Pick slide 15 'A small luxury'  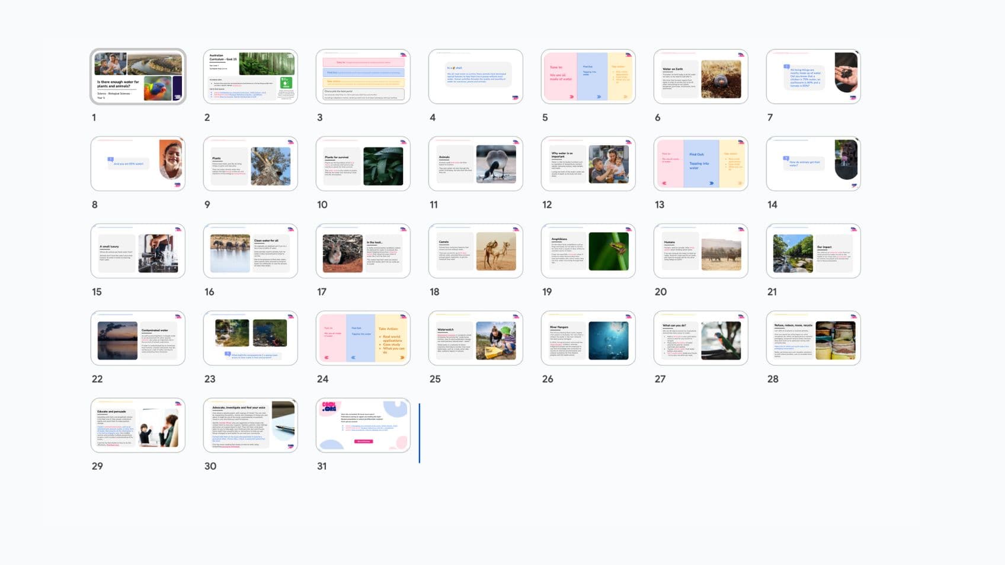click(137, 251)
